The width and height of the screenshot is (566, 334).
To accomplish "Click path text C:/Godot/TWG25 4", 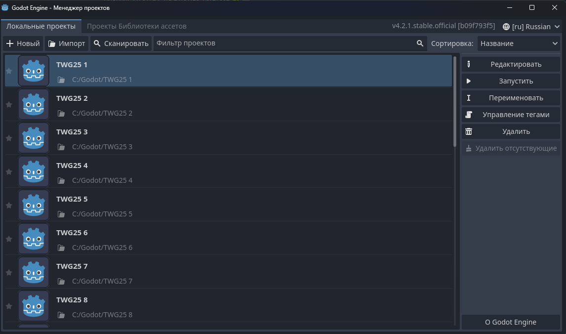I will (x=102, y=180).
